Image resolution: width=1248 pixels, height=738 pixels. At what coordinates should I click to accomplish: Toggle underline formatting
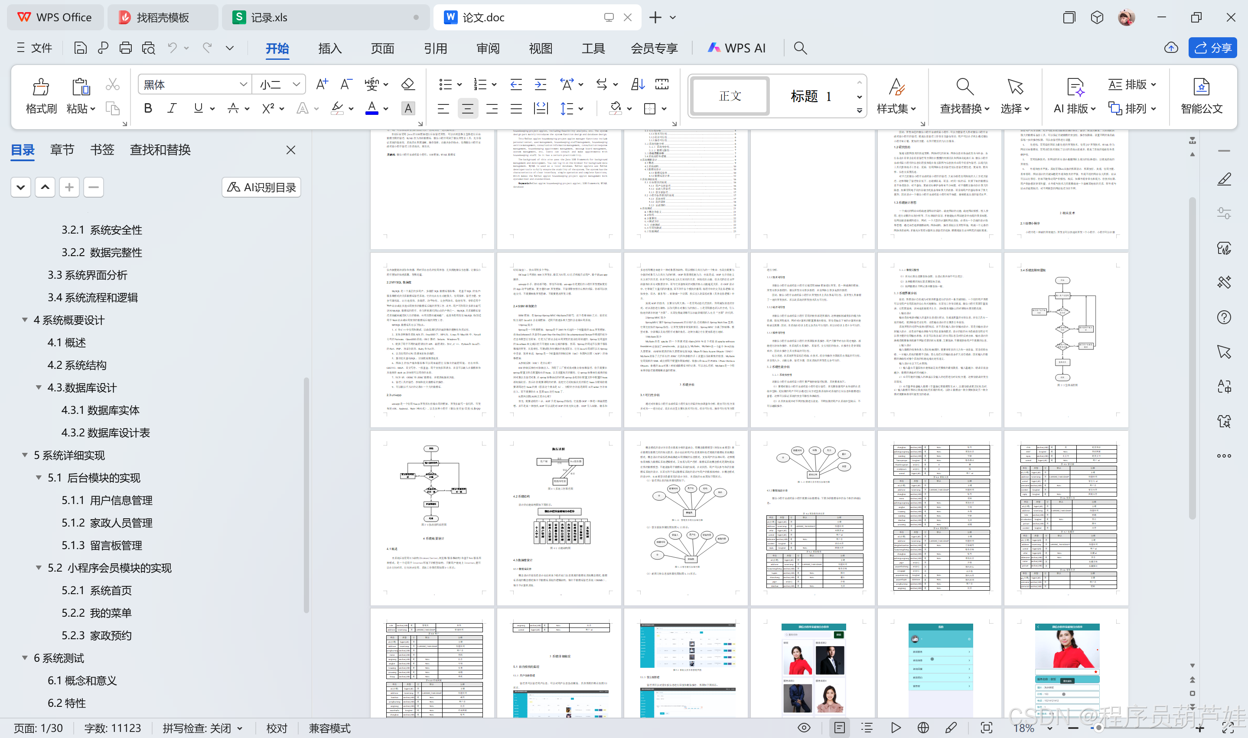coord(198,108)
